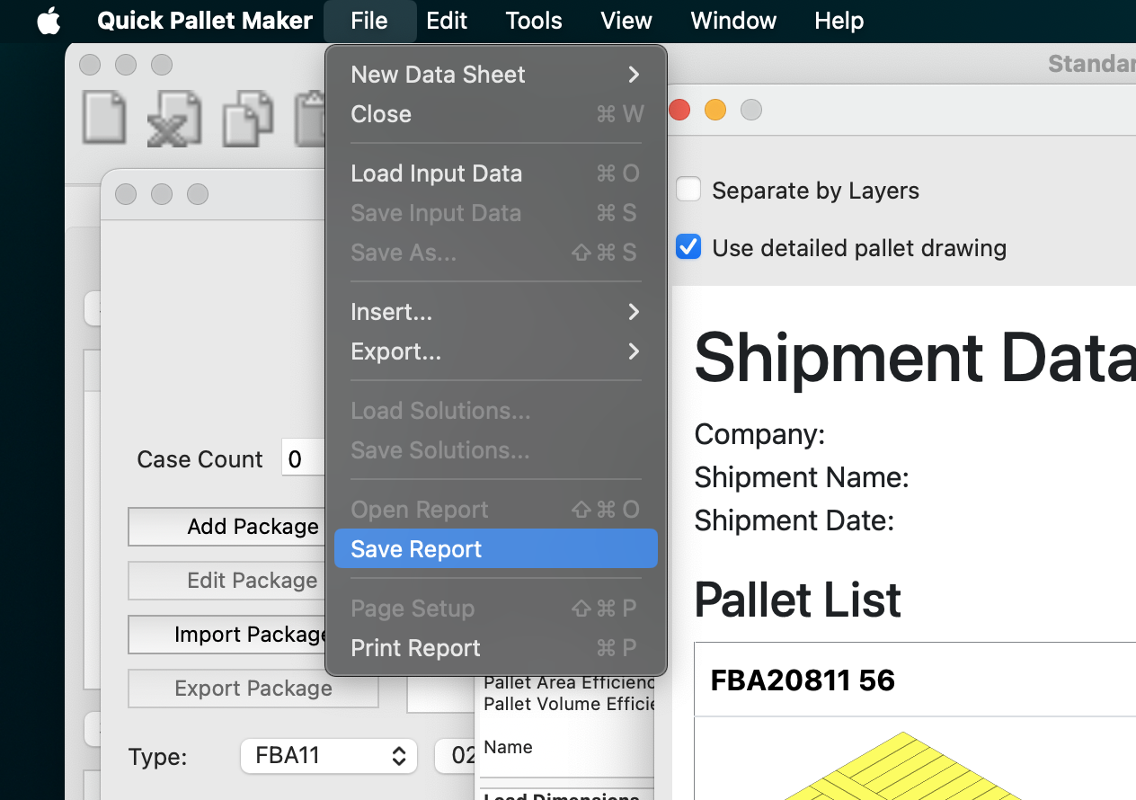
Task: Expand the Insert... submenu
Action: [x=496, y=312]
